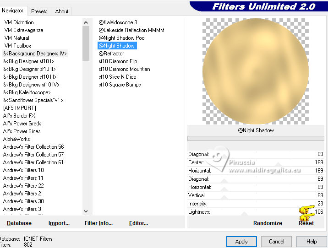328x248 pixels.
Task: Choose @Kaleidoscope 3 filter
Action: [x=118, y=22]
